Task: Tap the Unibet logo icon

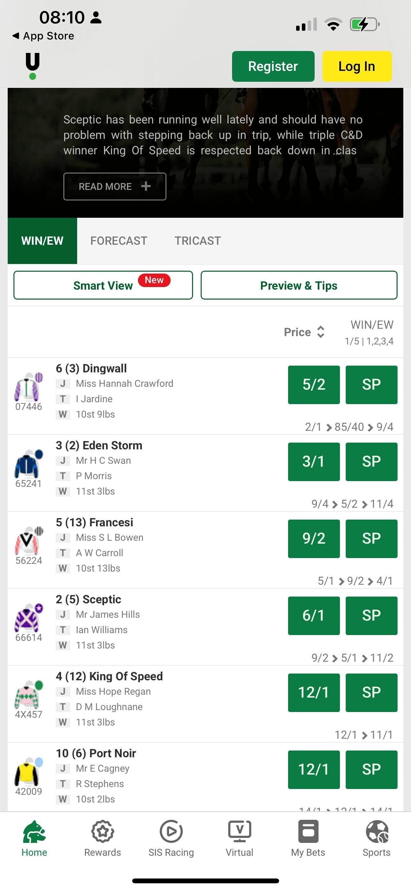Action: coord(32,66)
